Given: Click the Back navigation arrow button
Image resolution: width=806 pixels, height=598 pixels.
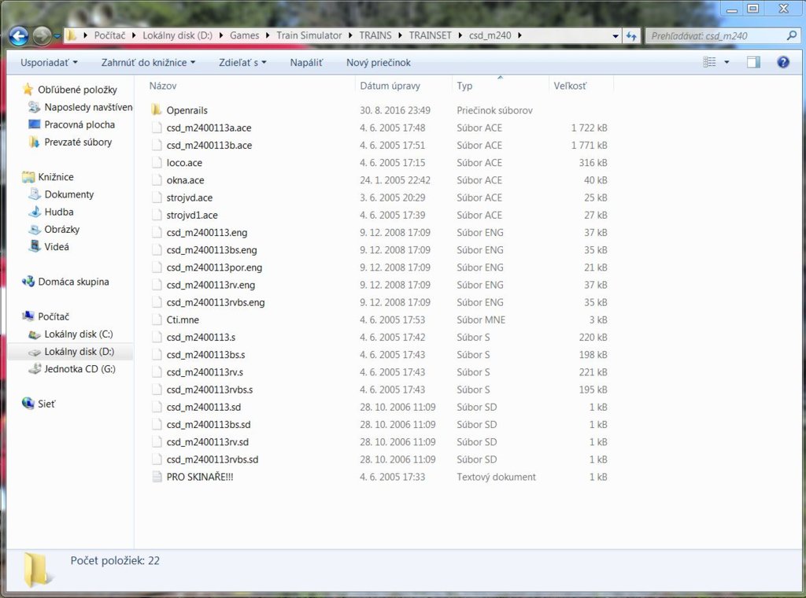Looking at the screenshot, I should [x=19, y=36].
